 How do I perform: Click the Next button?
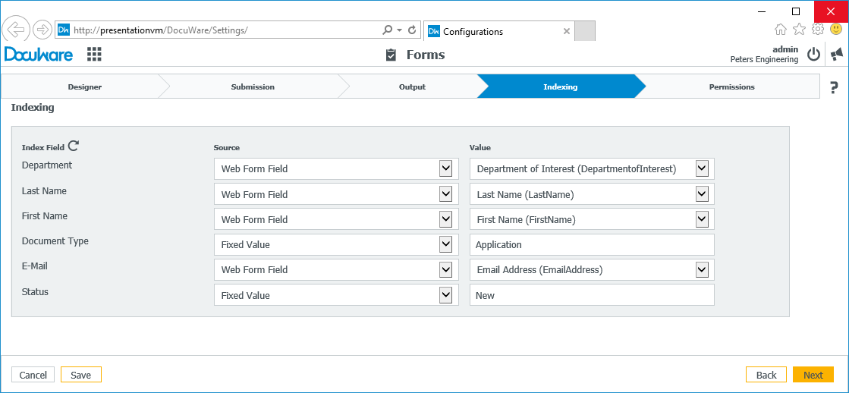[813, 375]
